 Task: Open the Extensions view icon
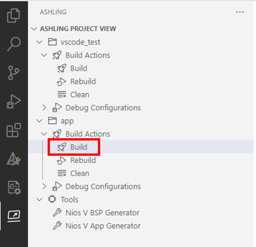pos(14,131)
